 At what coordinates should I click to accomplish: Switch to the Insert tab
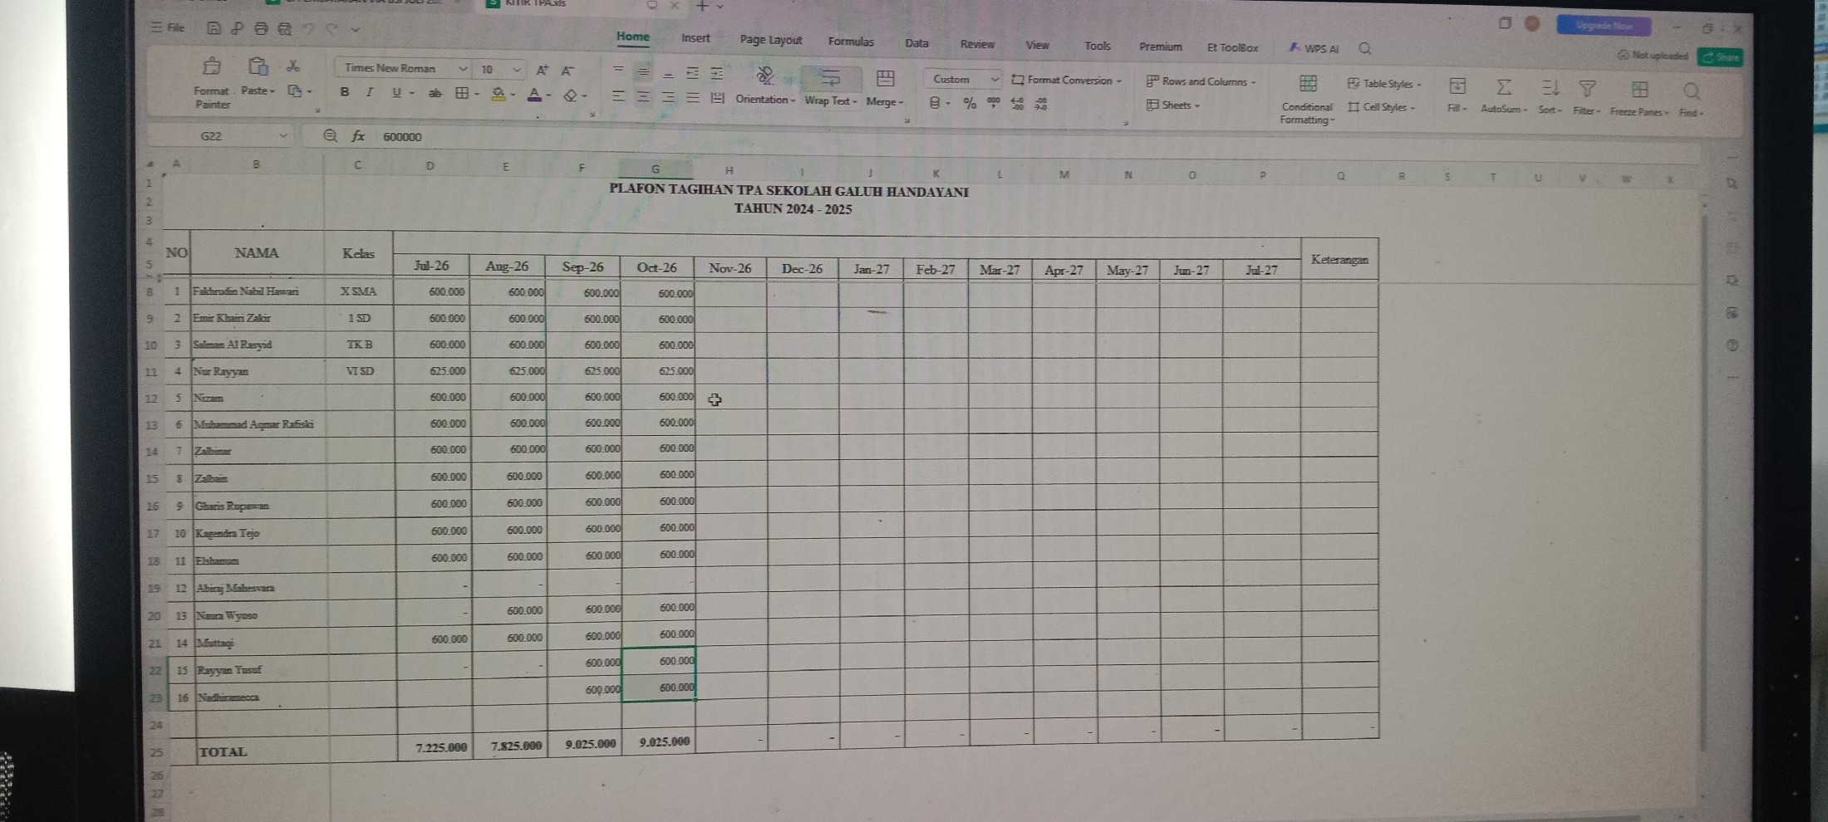tap(695, 38)
